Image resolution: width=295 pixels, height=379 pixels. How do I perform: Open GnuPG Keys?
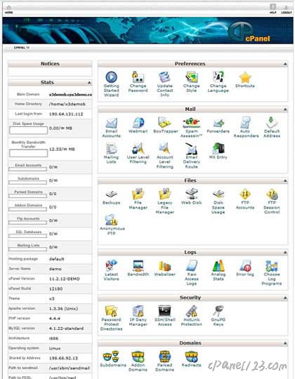point(218,316)
